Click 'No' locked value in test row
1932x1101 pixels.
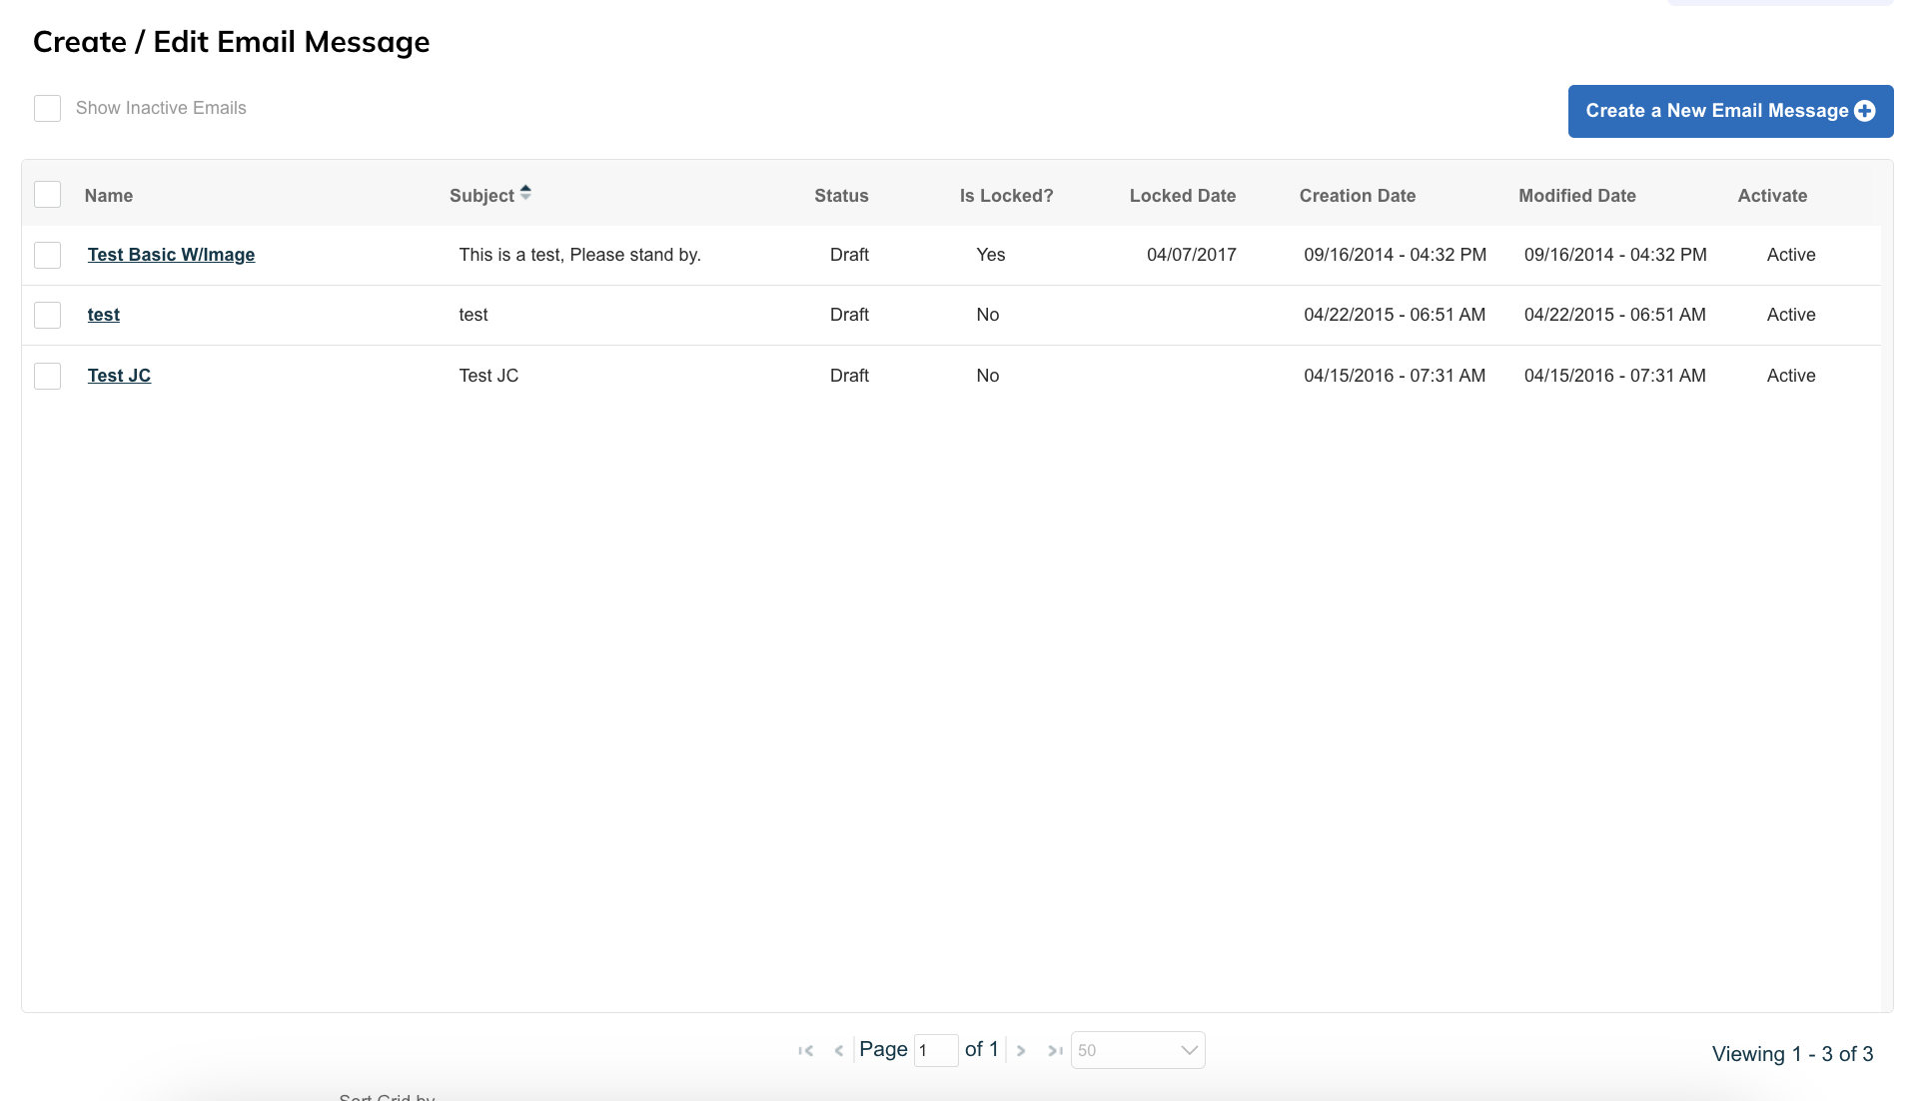(x=987, y=315)
